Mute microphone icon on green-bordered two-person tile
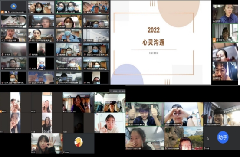The image size is (240, 157). 58,13
